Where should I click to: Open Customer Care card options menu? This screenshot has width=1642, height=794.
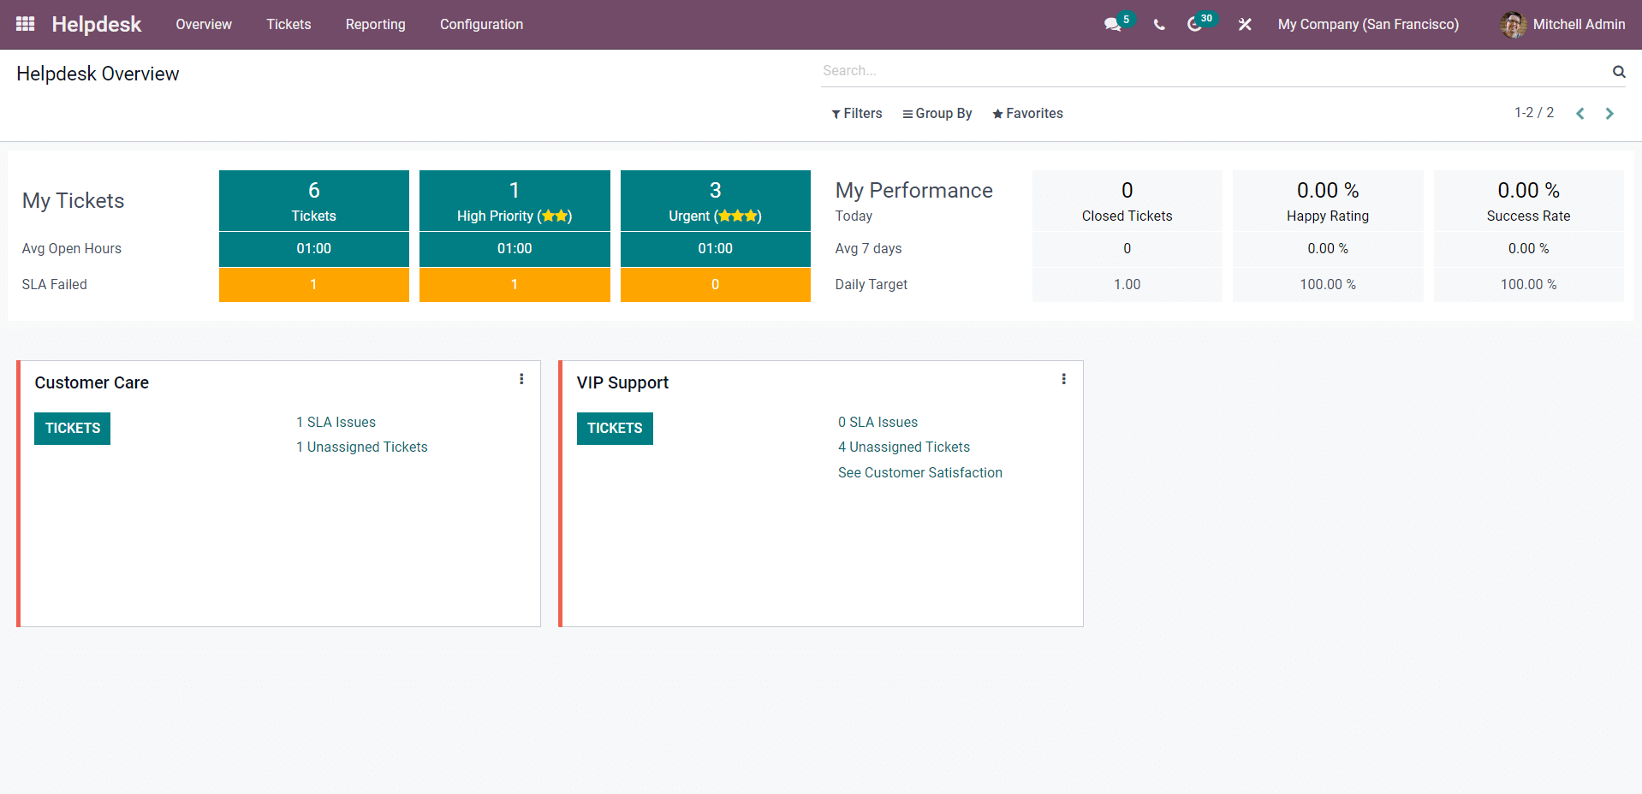(521, 379)
